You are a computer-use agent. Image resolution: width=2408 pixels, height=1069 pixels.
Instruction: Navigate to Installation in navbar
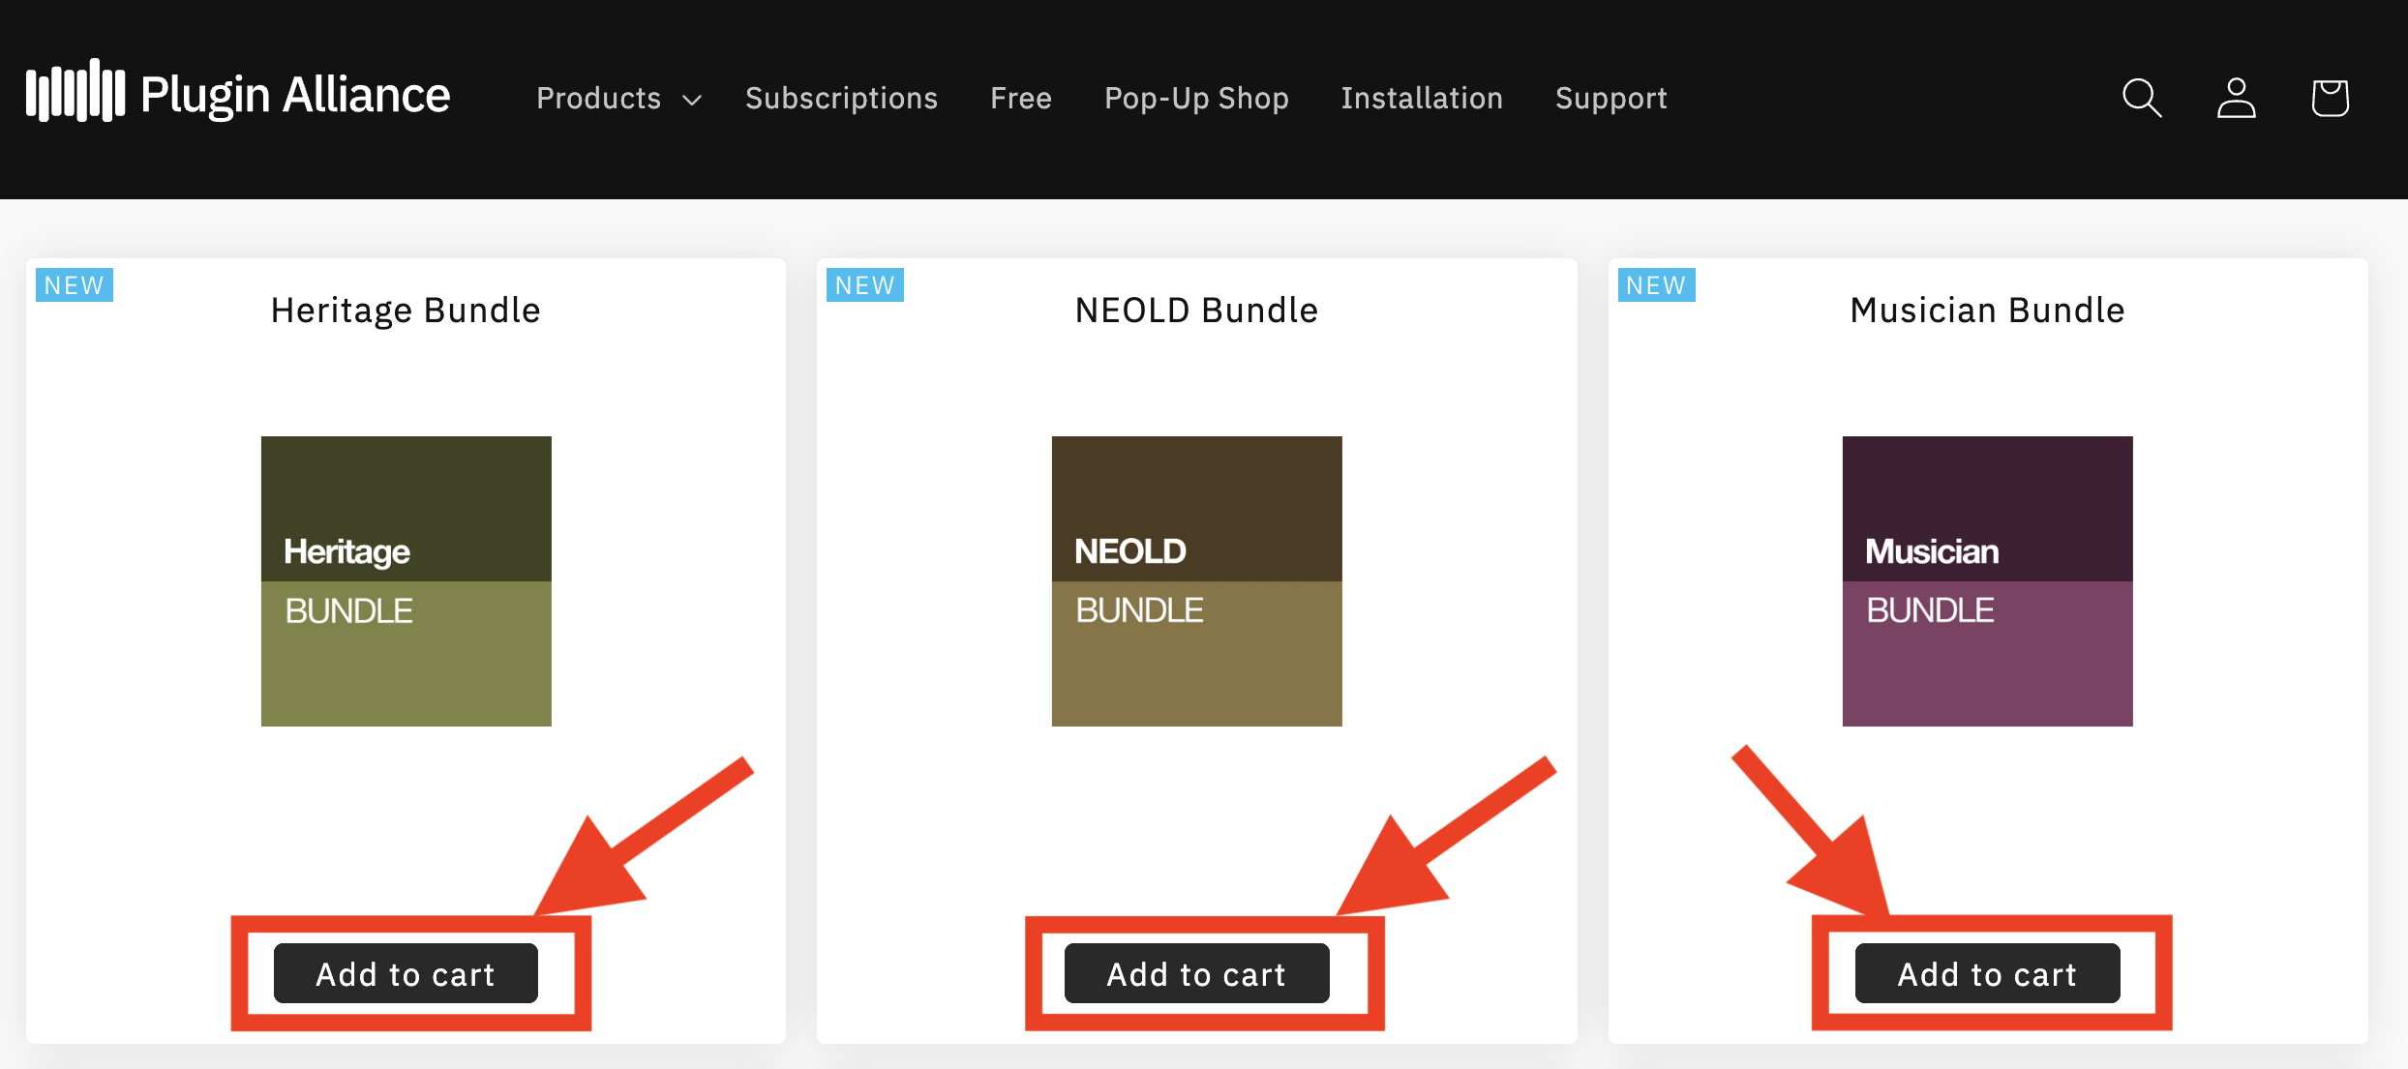tap(1422, 98)
